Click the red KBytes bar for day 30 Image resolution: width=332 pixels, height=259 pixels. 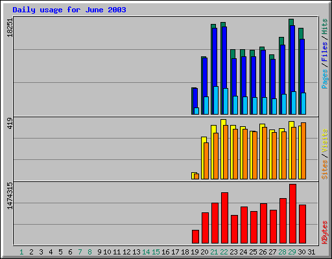[x=302, y=224]
